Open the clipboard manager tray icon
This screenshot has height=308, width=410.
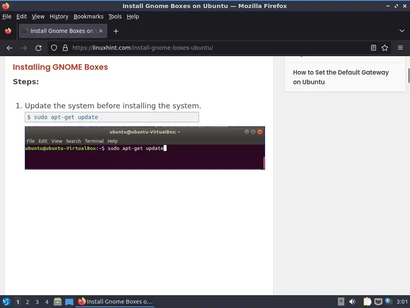367,302
